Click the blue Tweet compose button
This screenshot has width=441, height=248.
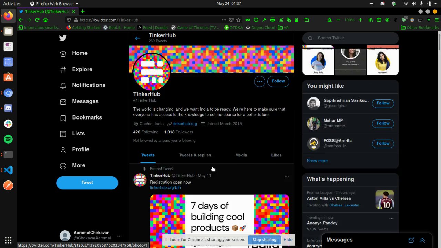point(87,183)
